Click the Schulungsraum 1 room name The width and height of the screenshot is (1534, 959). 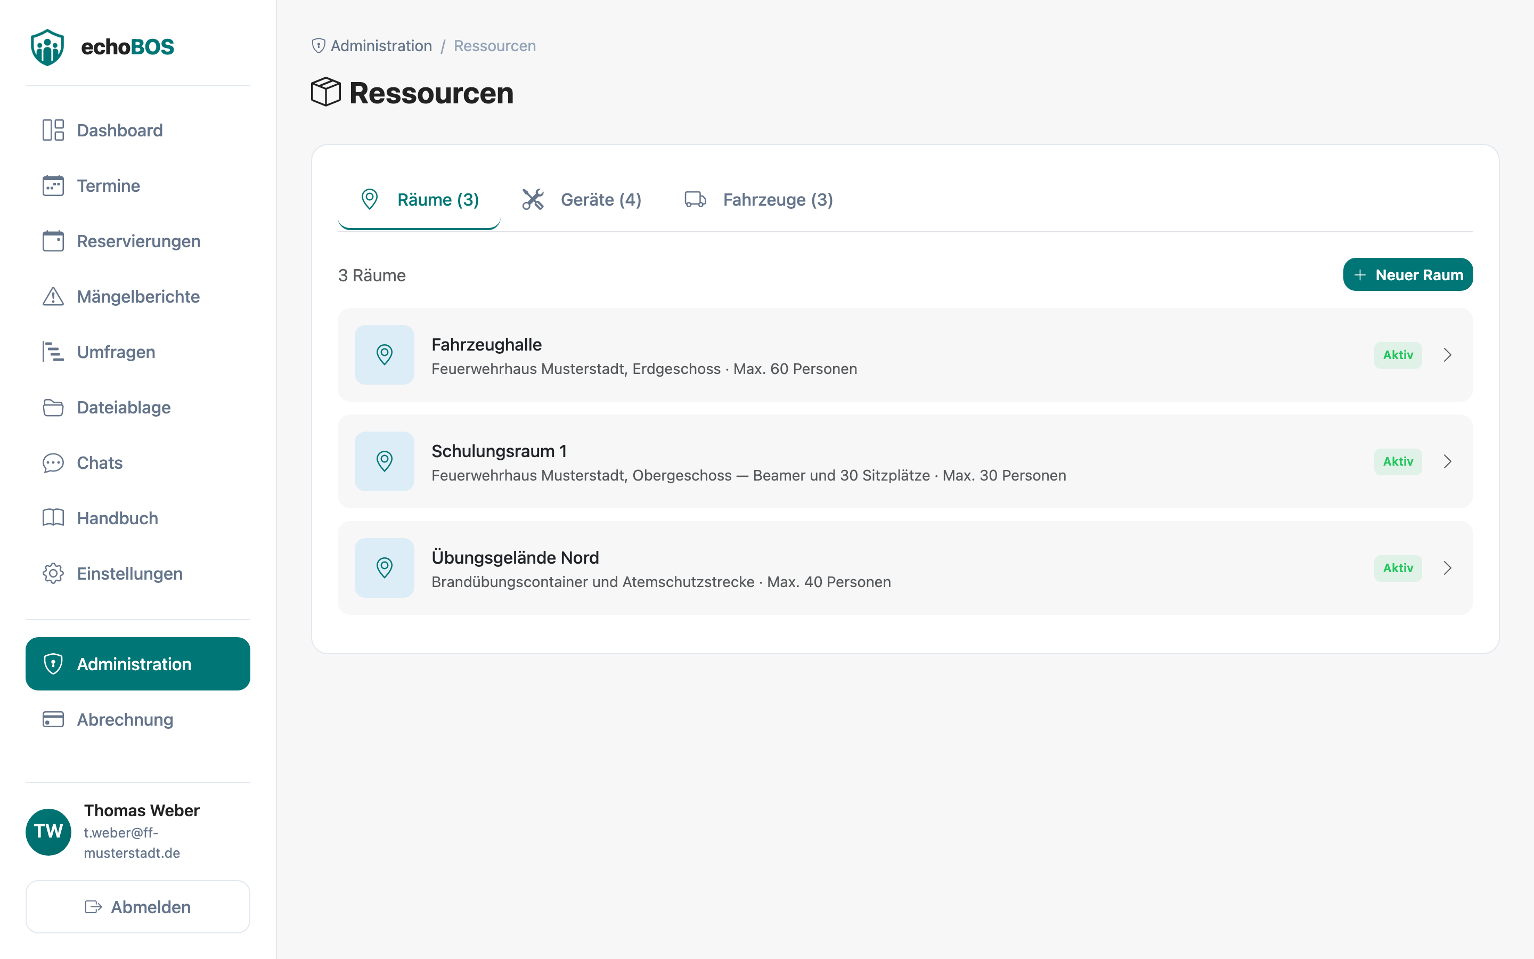click(x=499, y=451)
